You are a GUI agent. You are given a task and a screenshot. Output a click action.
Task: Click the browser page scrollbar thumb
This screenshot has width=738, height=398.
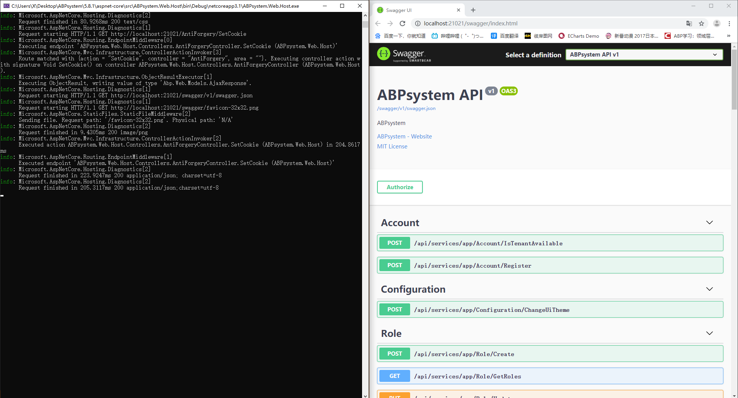[x=734, y=79]
